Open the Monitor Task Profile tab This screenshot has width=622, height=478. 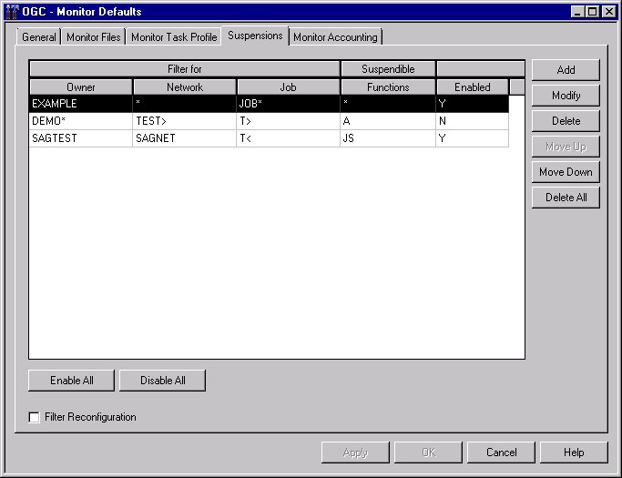click(174, 37)
